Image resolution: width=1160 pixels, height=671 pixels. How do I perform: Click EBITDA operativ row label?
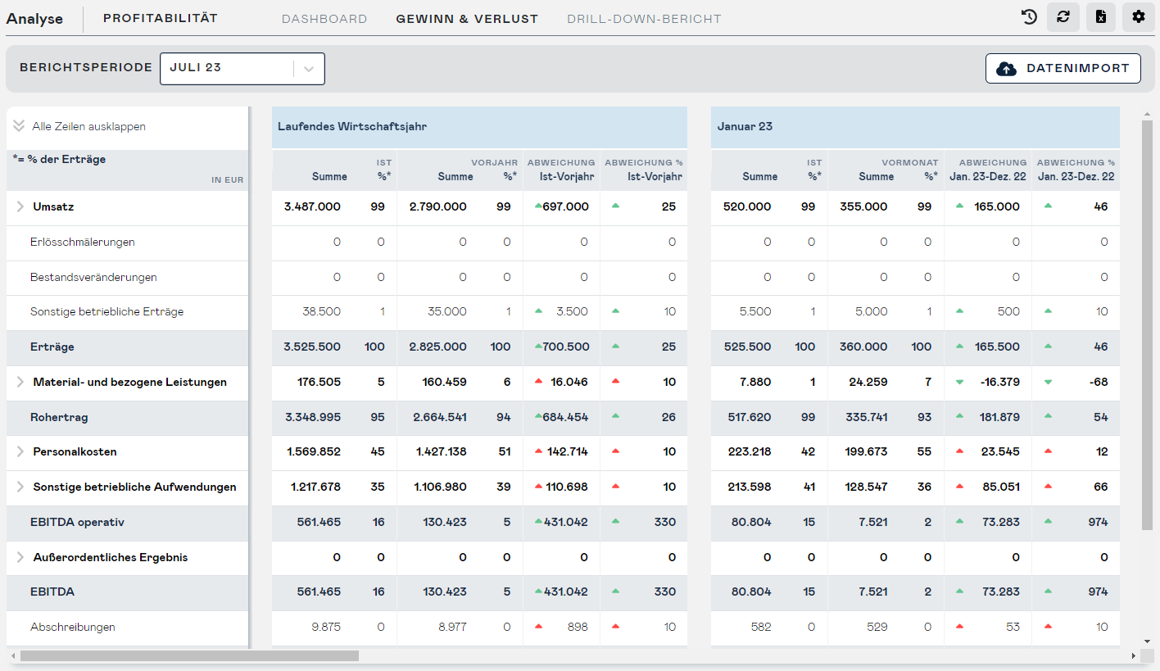[77, 522]
